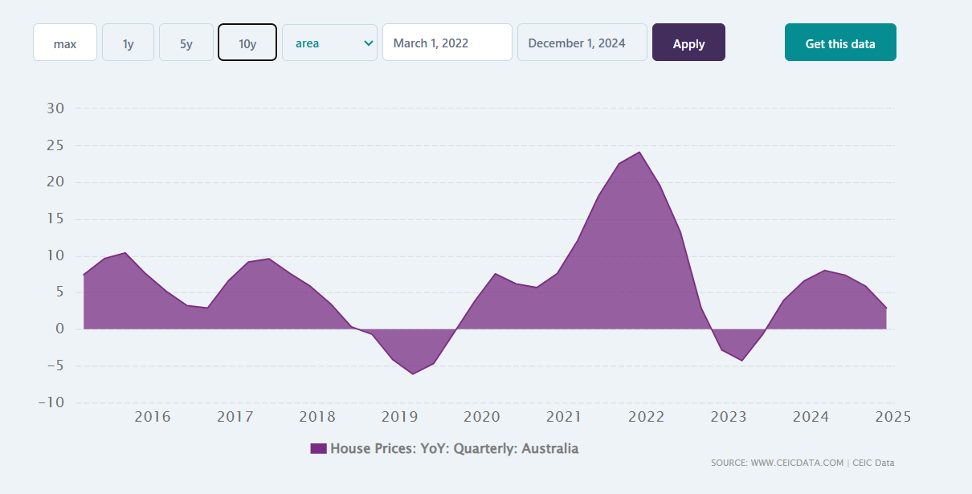Image resolution: width=972 pixels, height=494 pixels.
Task: Click the Get this data button
Action: 840,43
